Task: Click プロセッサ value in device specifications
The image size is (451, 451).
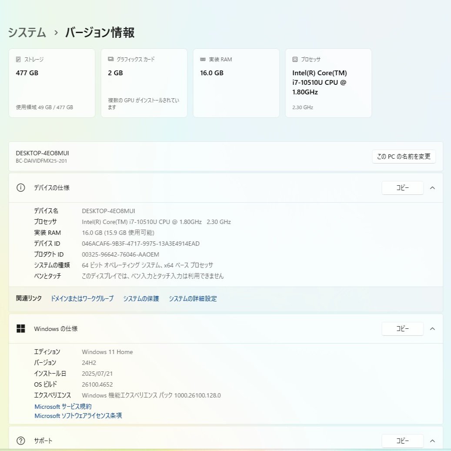Action: point(156,222)
